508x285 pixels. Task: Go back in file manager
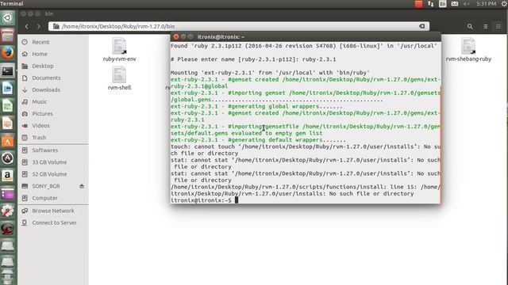(x=27, y=26)
